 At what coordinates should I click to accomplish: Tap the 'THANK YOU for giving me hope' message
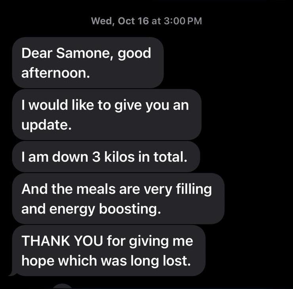pos(109,250)
